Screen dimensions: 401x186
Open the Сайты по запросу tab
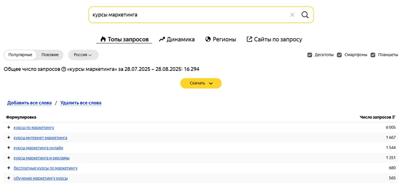point(274,39)
